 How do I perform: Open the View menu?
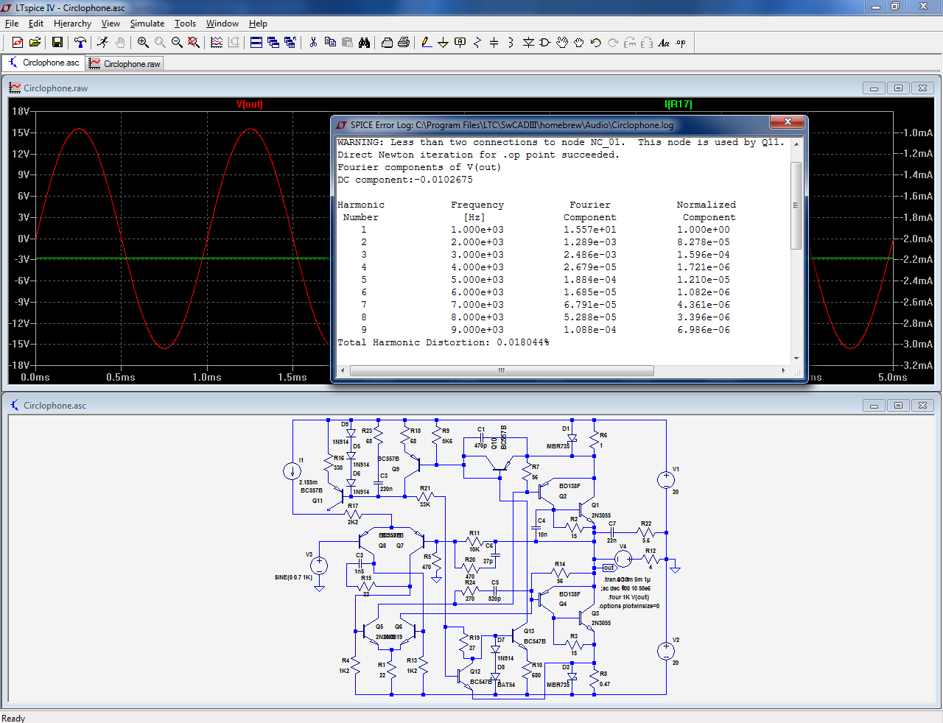(111, 24)
